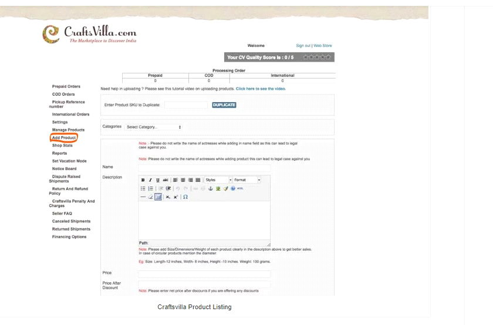Image resolution: width=493 pixels, height=325 pixels.
Task: Open Pickup Reference number page
Action: tap(67, 104)
